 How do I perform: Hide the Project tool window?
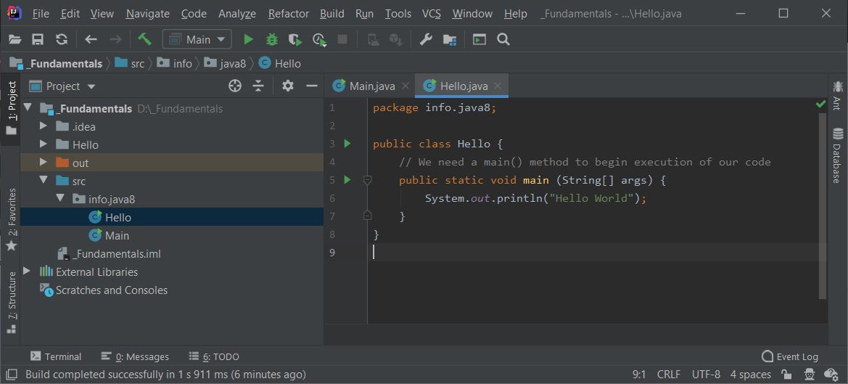[311, 86]
